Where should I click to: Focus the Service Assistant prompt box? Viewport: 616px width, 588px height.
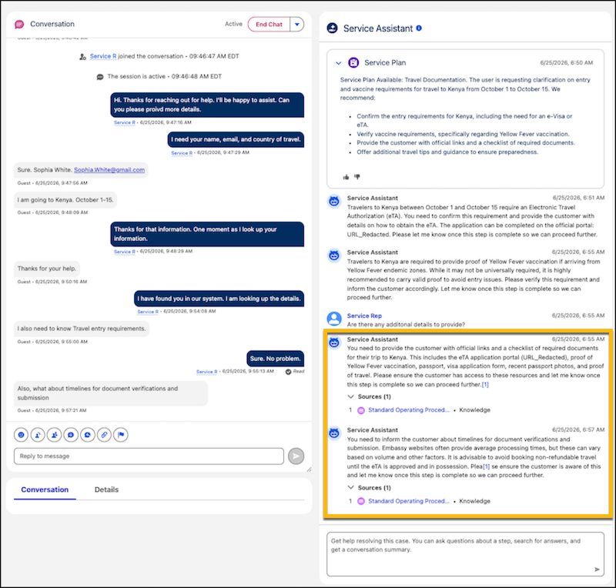465,554
